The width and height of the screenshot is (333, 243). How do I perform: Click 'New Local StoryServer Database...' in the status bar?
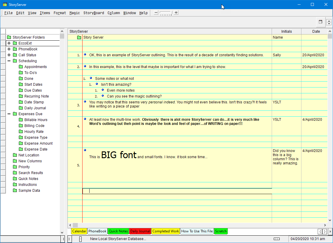coord(118,239)
